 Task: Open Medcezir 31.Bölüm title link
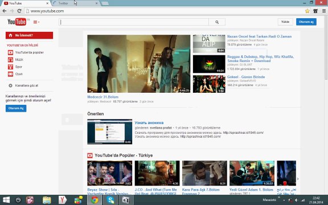tap(103, 97)
